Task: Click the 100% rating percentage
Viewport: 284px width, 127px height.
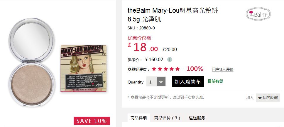Action: [195, 69]
